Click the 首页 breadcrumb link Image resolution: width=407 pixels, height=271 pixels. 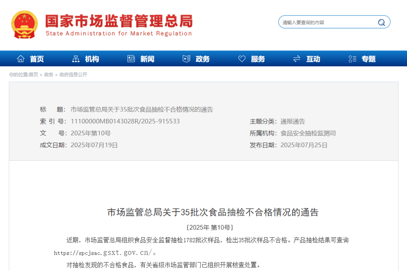click(33, 75)
